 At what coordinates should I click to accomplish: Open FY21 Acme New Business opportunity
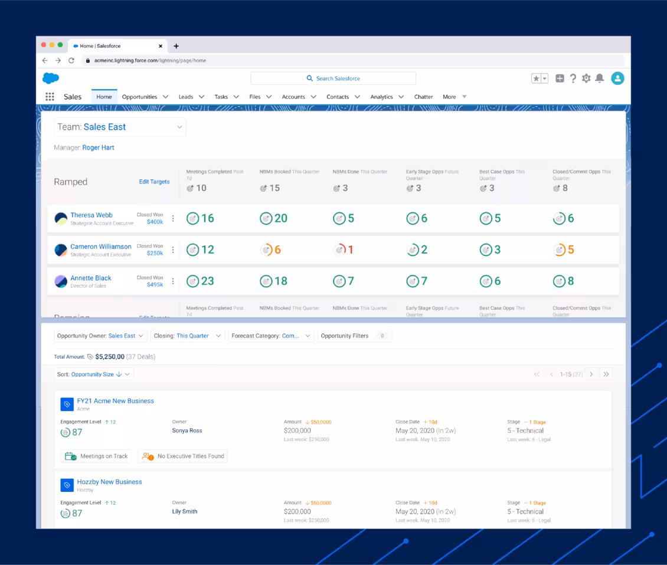[115, 401]
